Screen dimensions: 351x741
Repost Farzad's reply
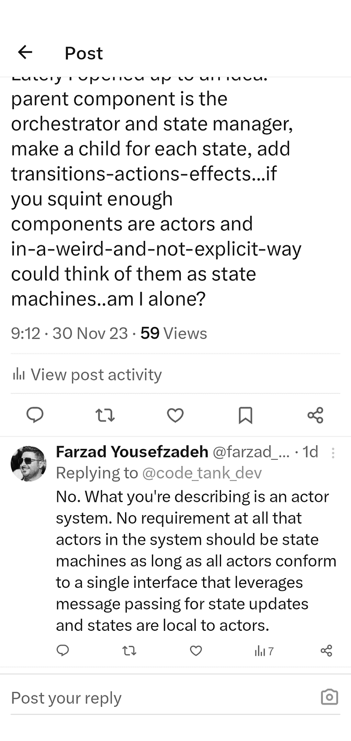click(129, 651)
